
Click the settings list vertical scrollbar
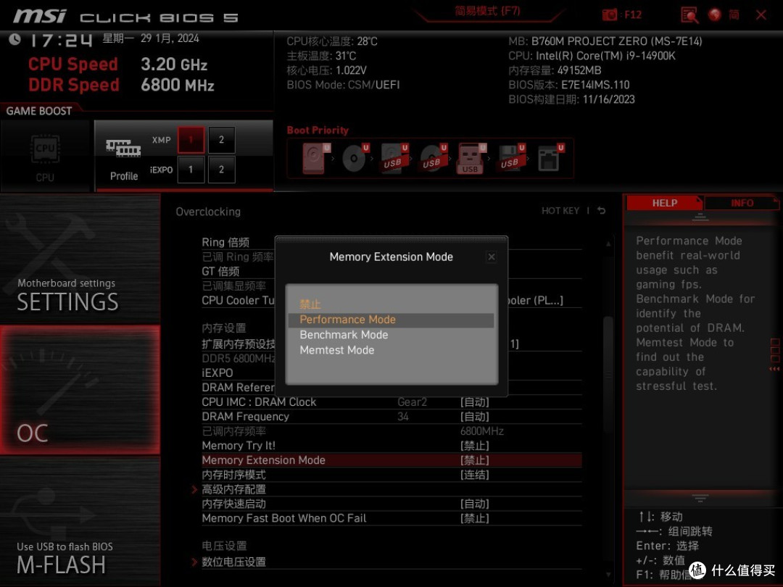[x=608, y=375]
